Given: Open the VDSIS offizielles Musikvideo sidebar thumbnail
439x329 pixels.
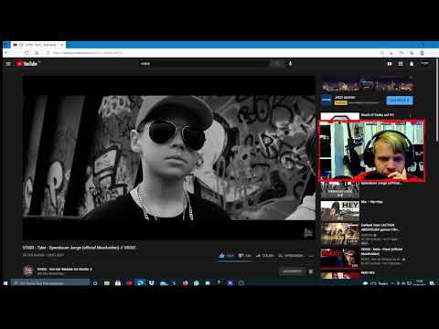Looking at the screenshot, I should click(x=339, y=259).
